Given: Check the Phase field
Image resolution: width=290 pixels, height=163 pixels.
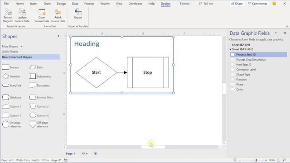Looking at the screenshot, I should point(232,85).
